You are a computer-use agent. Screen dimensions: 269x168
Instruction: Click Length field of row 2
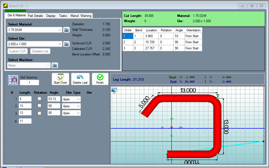click(25, 106)
